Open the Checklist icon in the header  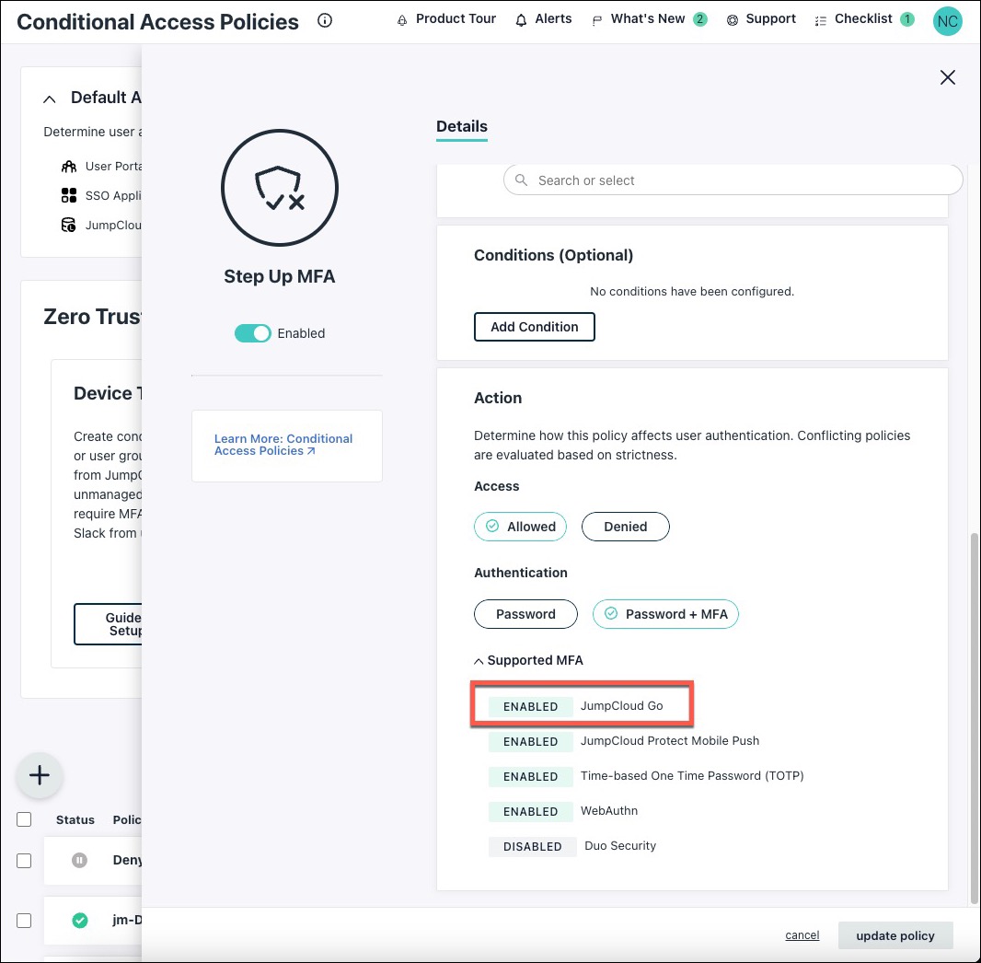click(820, 18)
